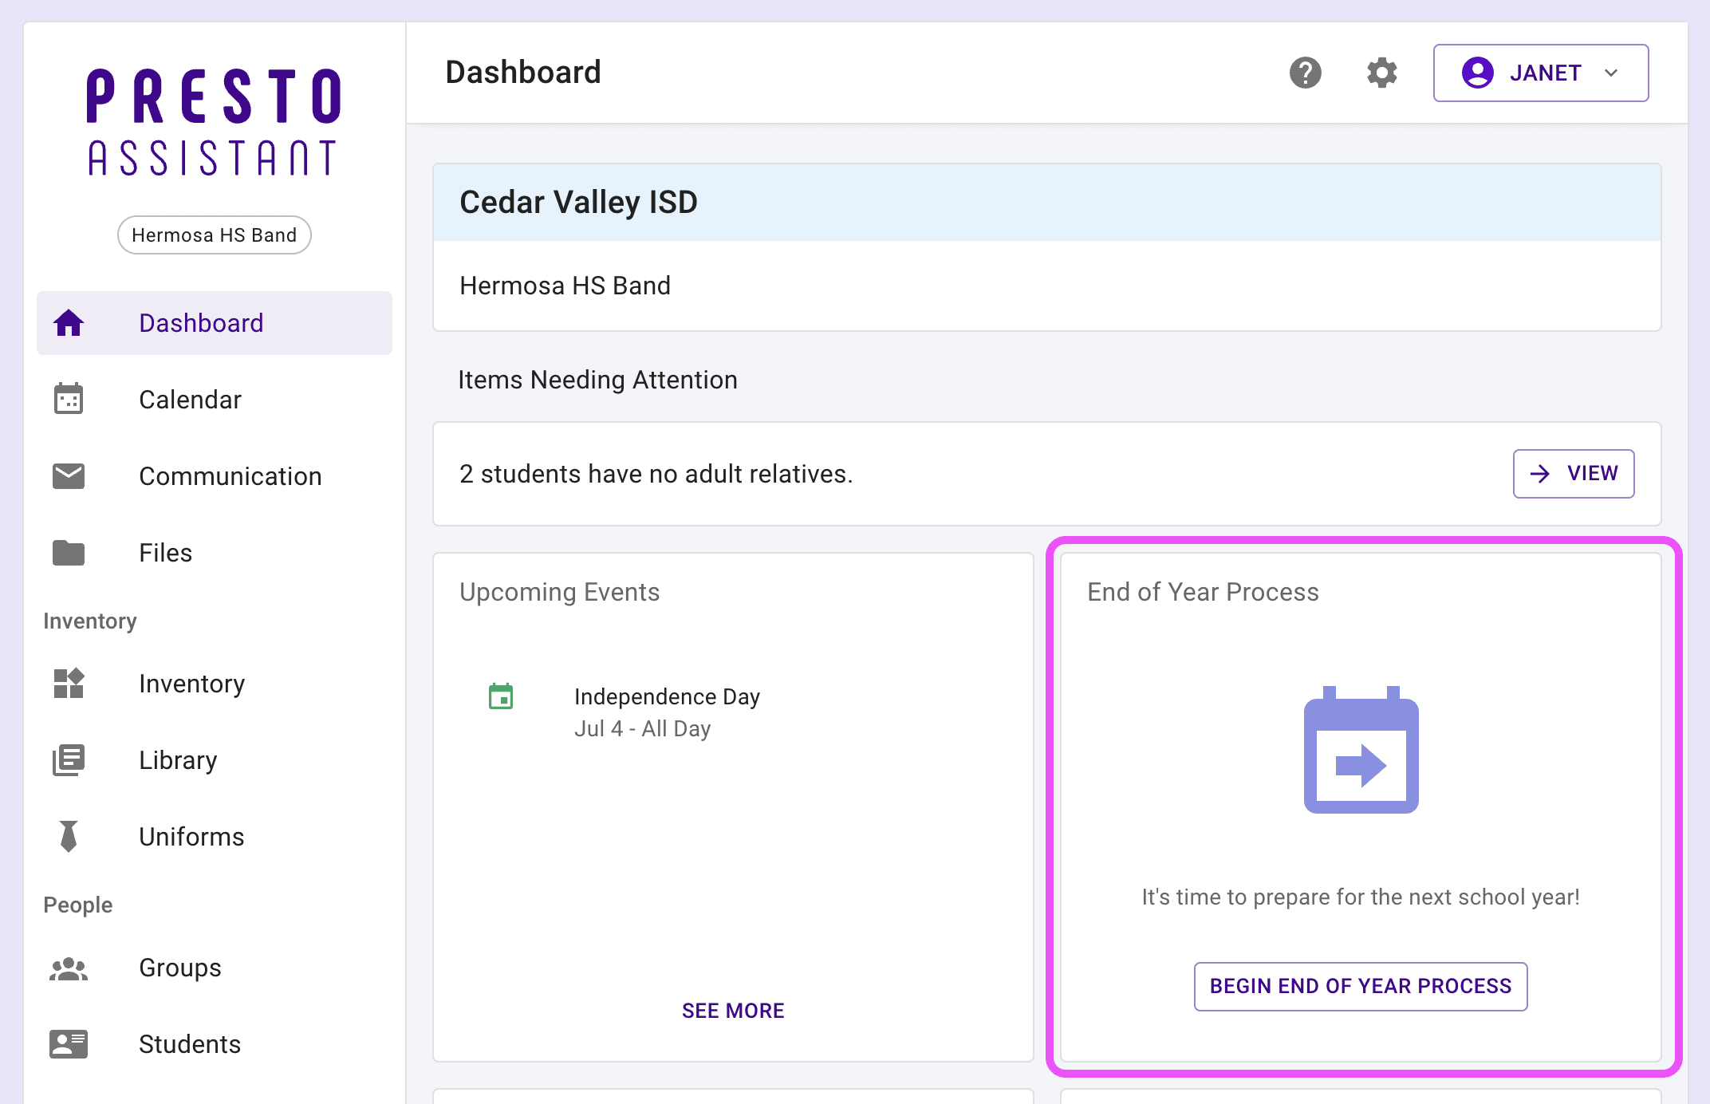Expand the JANET user account dropdown
This screenshot has width=1710, height=1104.
[1540, 73]
